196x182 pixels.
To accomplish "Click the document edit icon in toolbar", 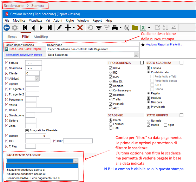I will coord(158,27).
